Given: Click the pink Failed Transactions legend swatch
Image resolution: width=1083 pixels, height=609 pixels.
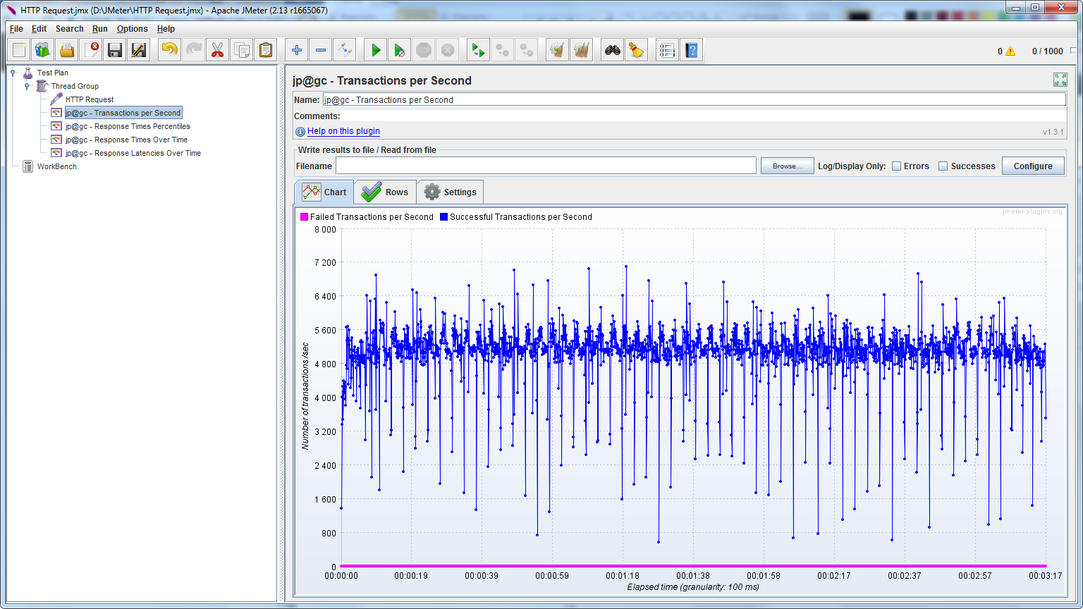Looking at the screenshot, I should [x=305, y=217].
